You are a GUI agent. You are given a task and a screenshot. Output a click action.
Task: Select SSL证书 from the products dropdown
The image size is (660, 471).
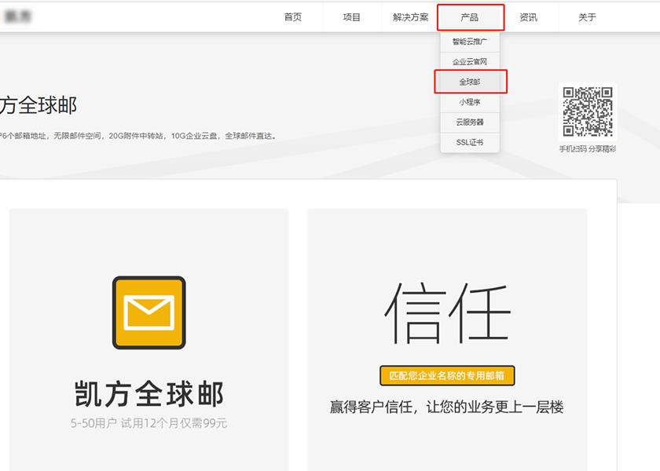point(469,142)
